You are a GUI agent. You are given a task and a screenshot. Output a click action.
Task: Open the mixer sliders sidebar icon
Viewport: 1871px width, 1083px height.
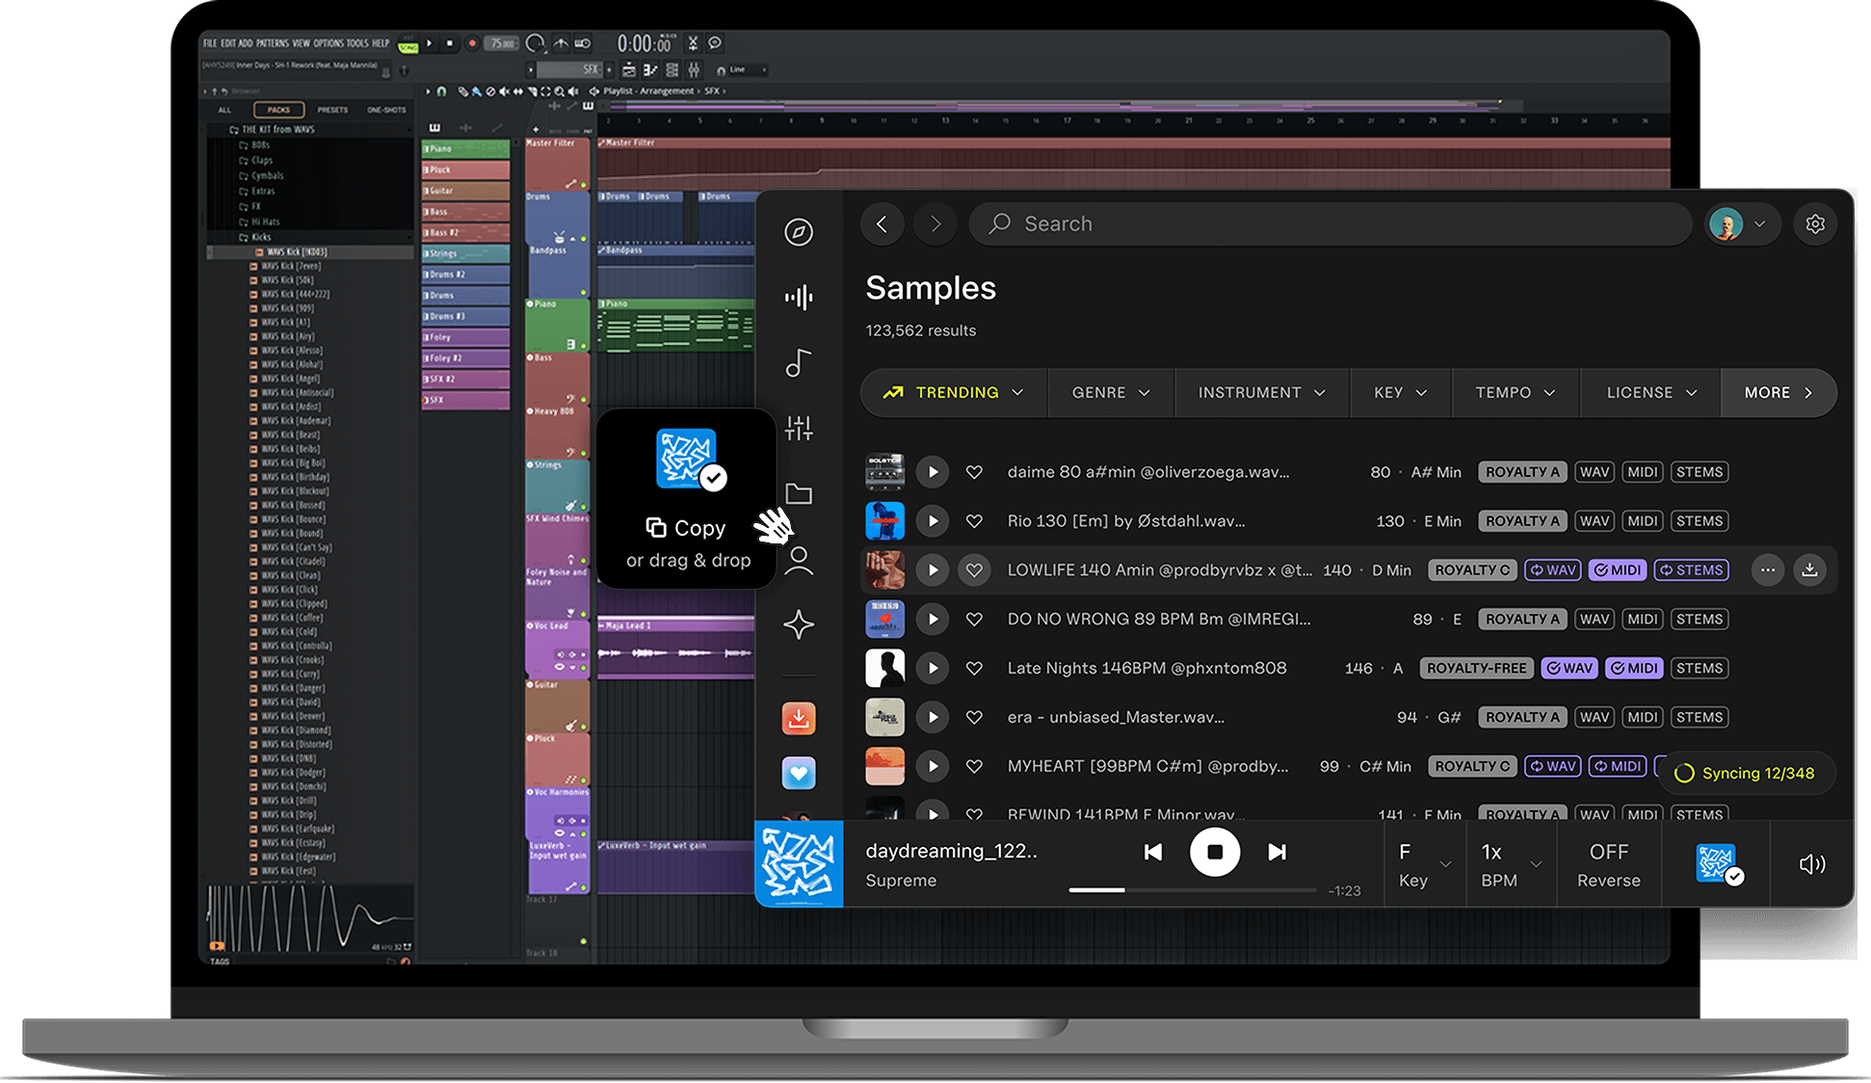pos(799,428)
